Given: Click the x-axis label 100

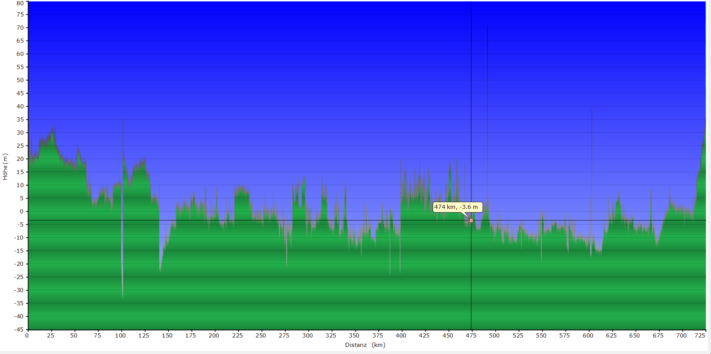Looking at the screenshot, I should coord(120,336).
